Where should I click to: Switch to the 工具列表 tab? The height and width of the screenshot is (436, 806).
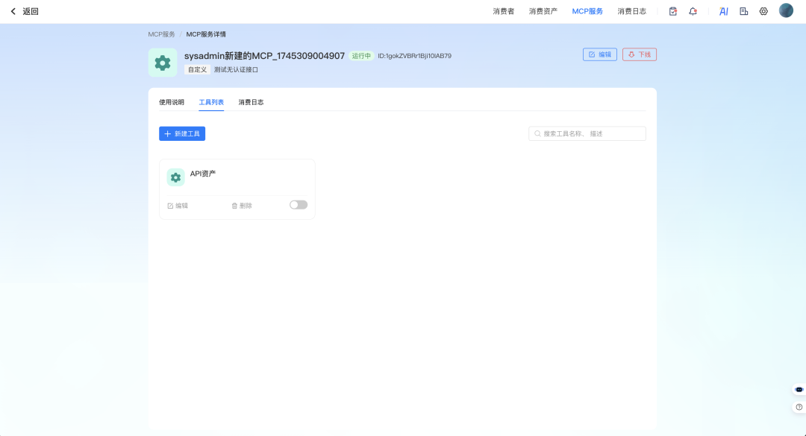[211, 102]
